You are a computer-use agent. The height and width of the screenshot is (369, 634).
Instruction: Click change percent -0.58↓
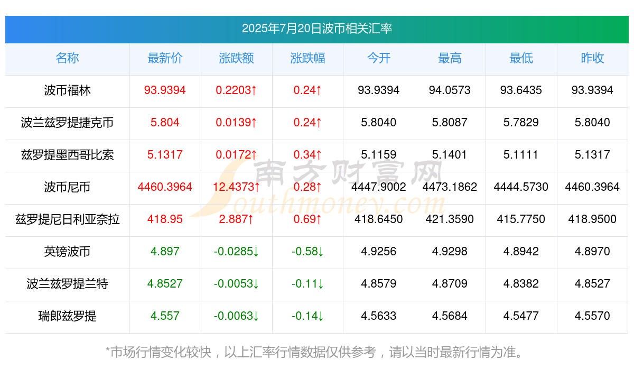pos(307,252)
